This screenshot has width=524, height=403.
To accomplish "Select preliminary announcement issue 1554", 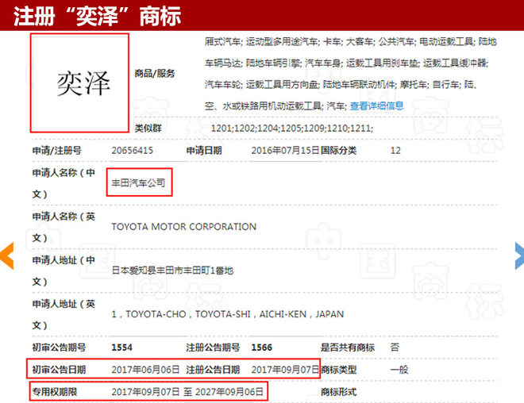I will point(121,347).
